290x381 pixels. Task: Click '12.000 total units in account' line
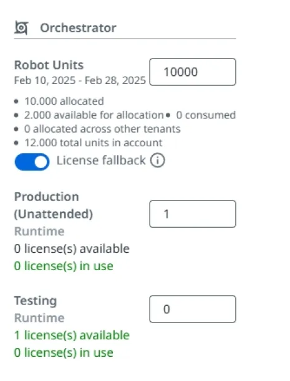click(x=94, y=143)
